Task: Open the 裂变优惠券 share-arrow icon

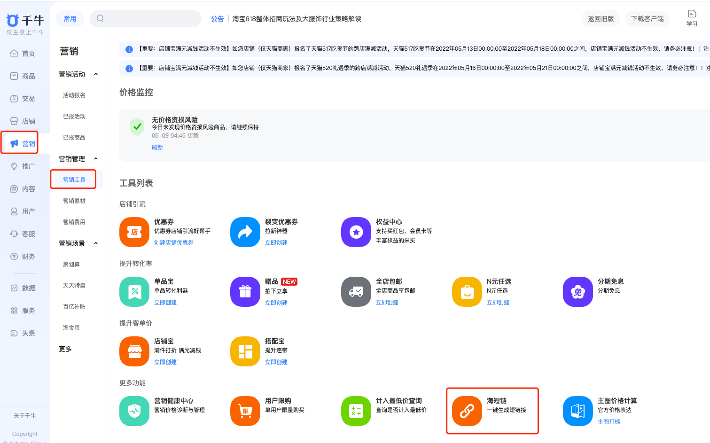Action: click(x=245, y=232)
